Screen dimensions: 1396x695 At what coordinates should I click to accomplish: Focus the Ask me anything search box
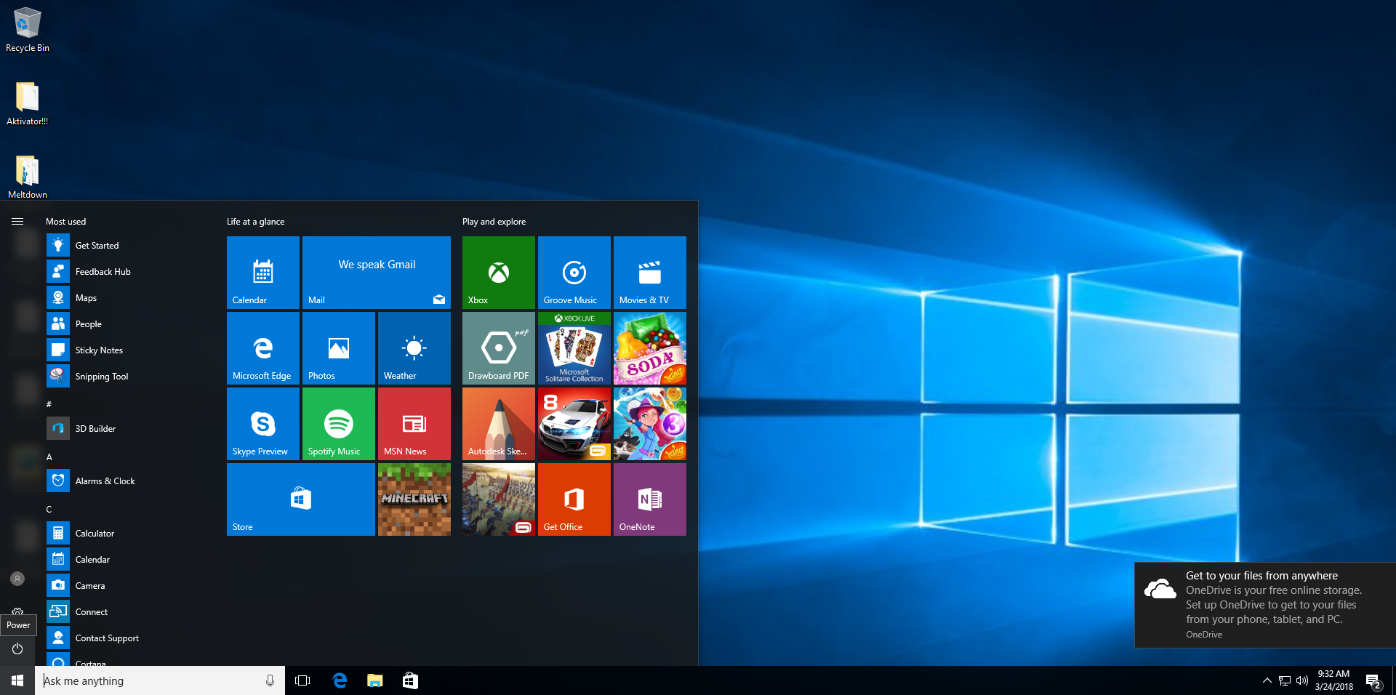point(160,680)
